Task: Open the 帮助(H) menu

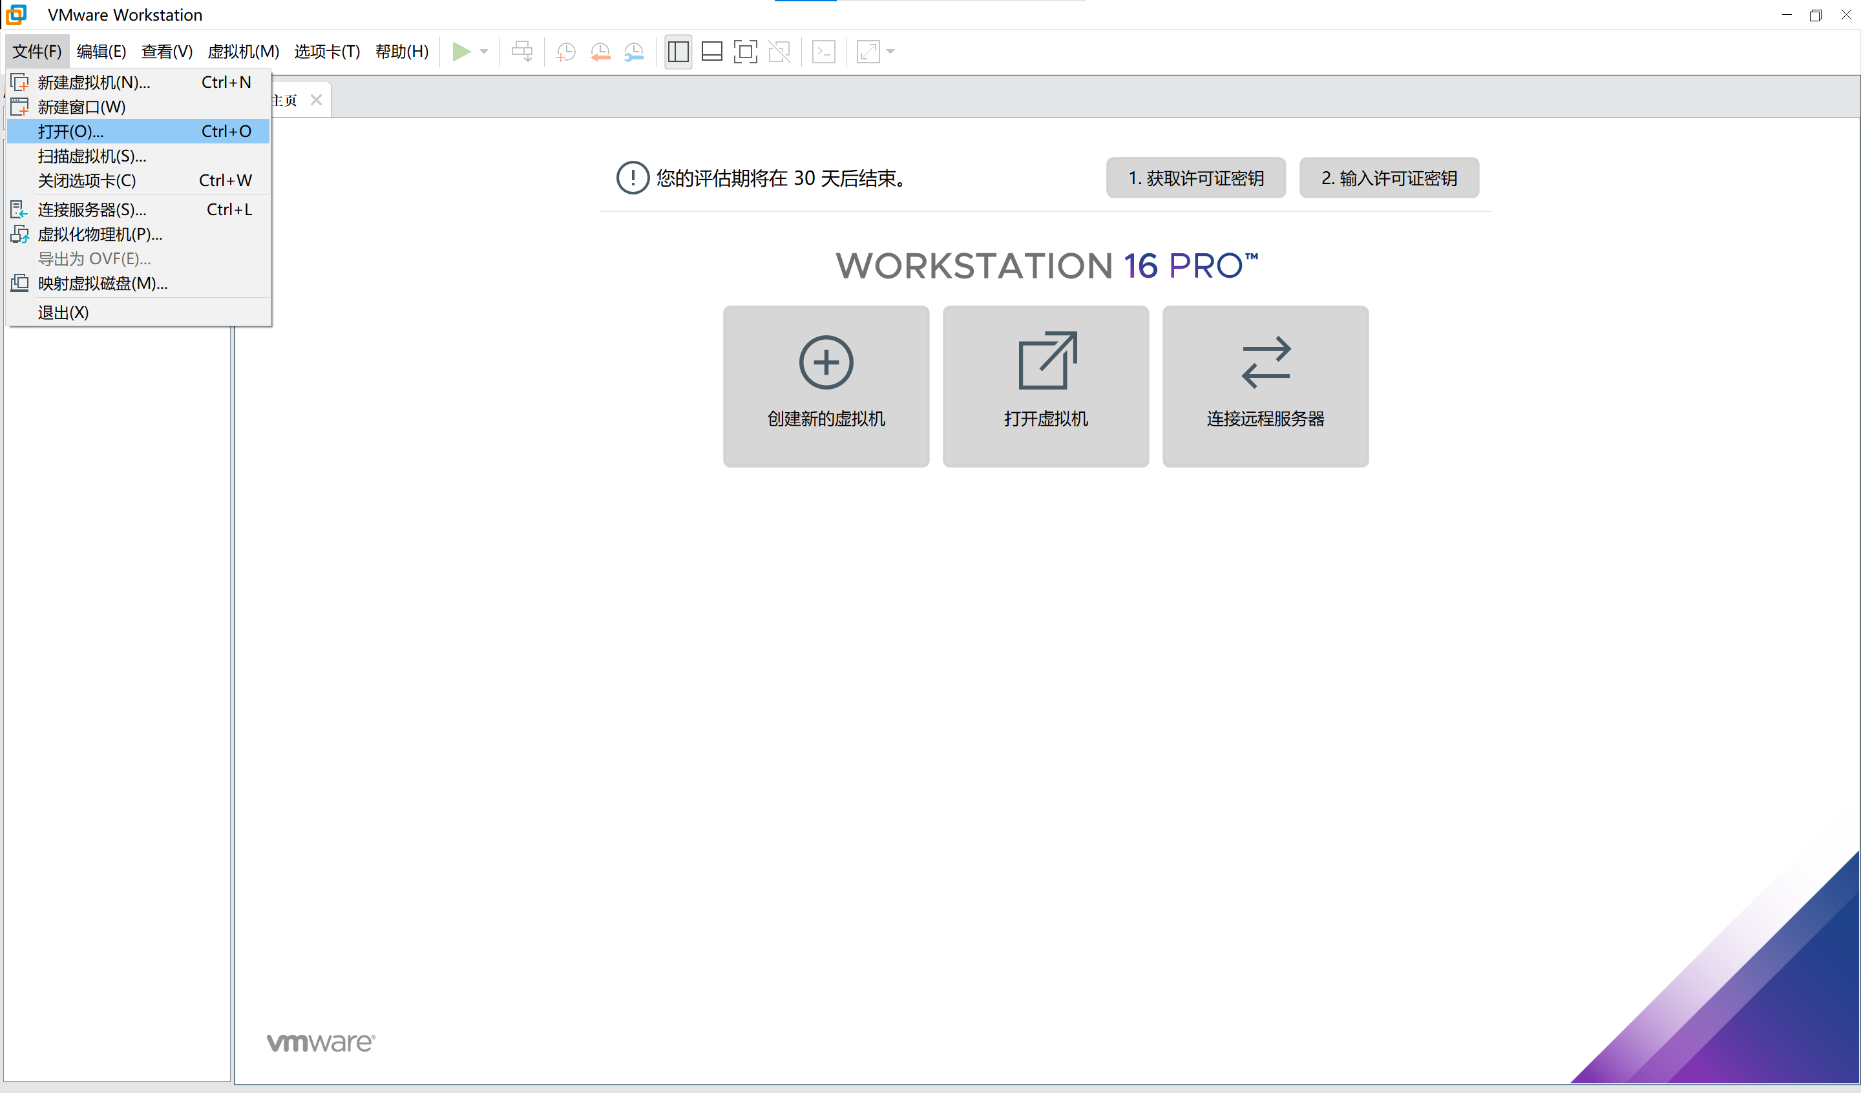Action: (402, 52)
